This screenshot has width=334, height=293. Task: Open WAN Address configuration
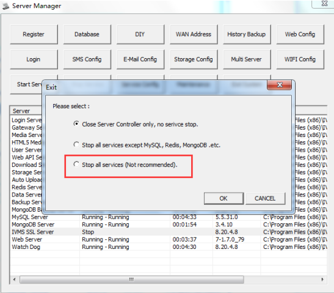(x=194, y=34)
